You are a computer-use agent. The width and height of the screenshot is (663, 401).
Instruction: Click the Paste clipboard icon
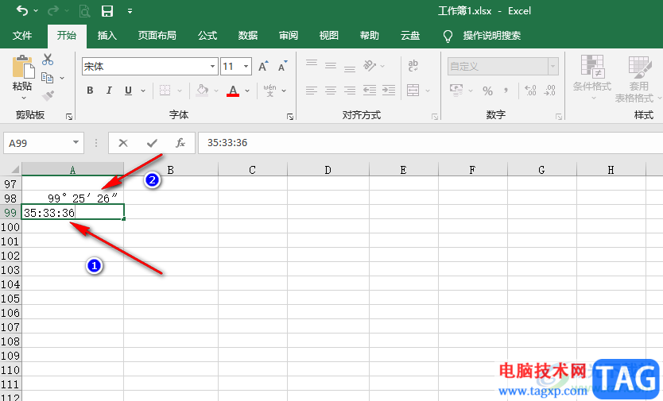(x=23, y=67)
